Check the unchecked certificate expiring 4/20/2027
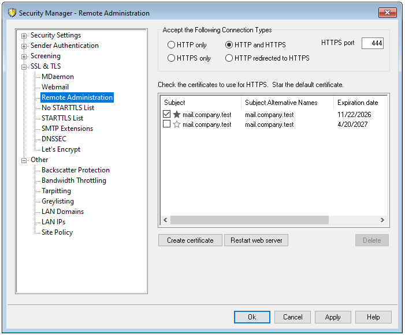 167,125
